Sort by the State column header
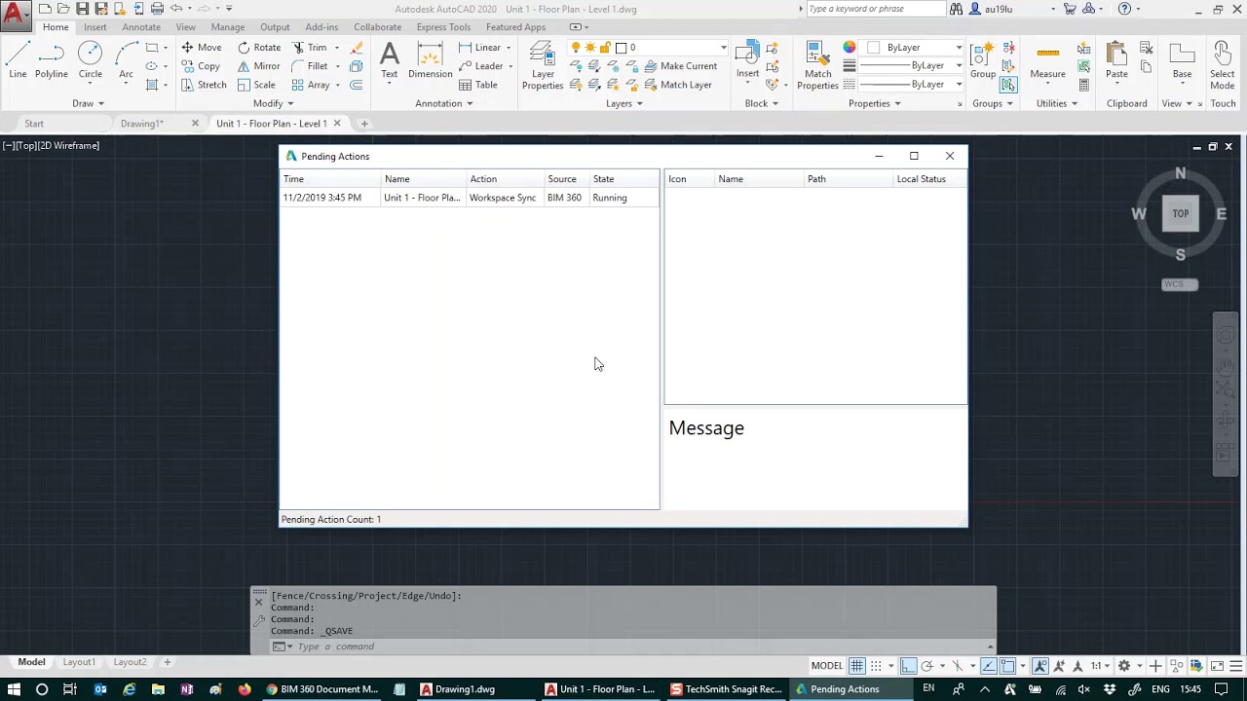 (624, 179)
